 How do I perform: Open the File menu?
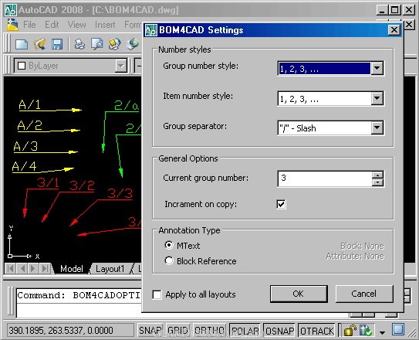tap(29, 25)
